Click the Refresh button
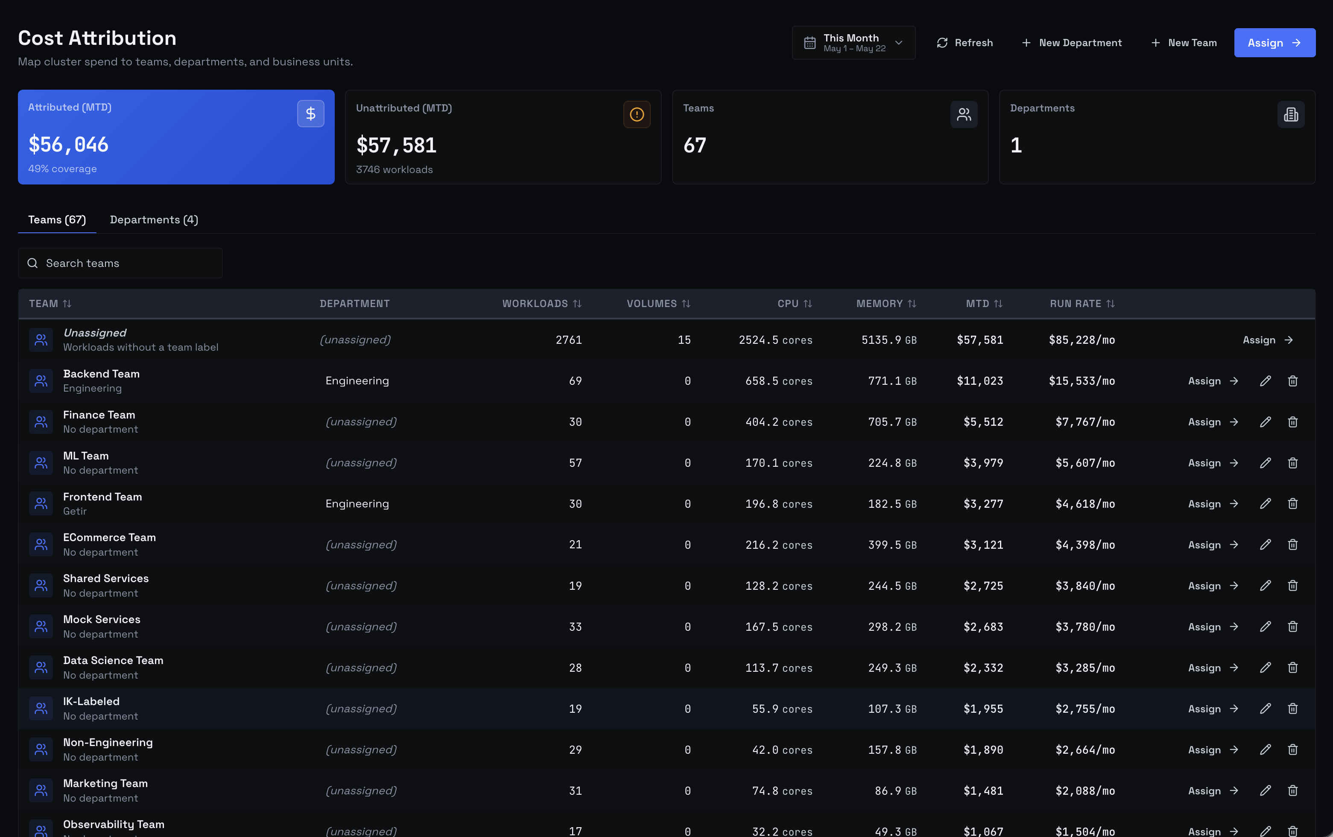Screen dimensions: 1333x837 (x=965, y=43)
